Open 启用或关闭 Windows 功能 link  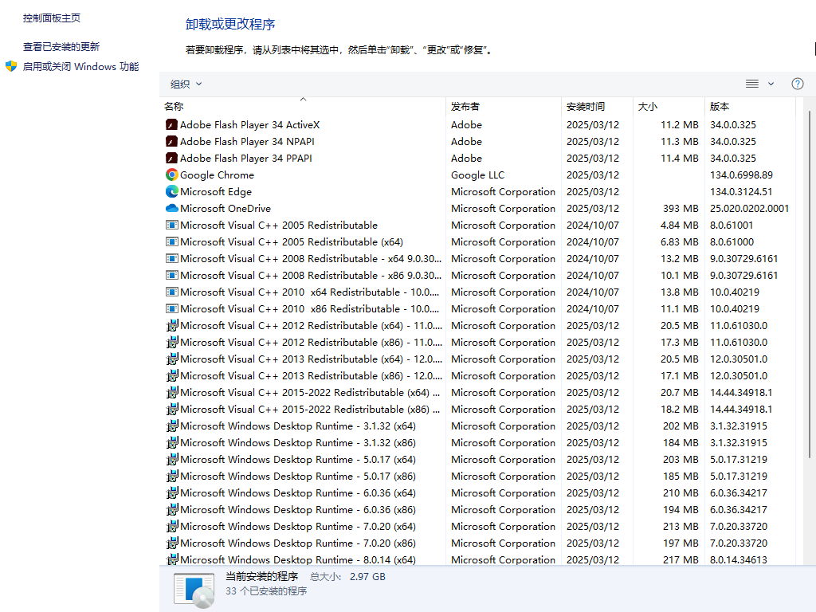80,67
